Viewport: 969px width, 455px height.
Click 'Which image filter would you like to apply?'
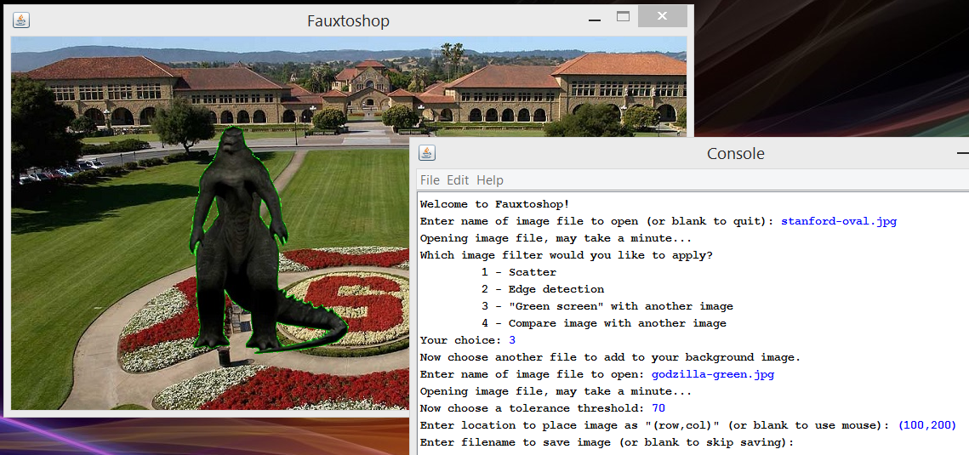[566, 255]
